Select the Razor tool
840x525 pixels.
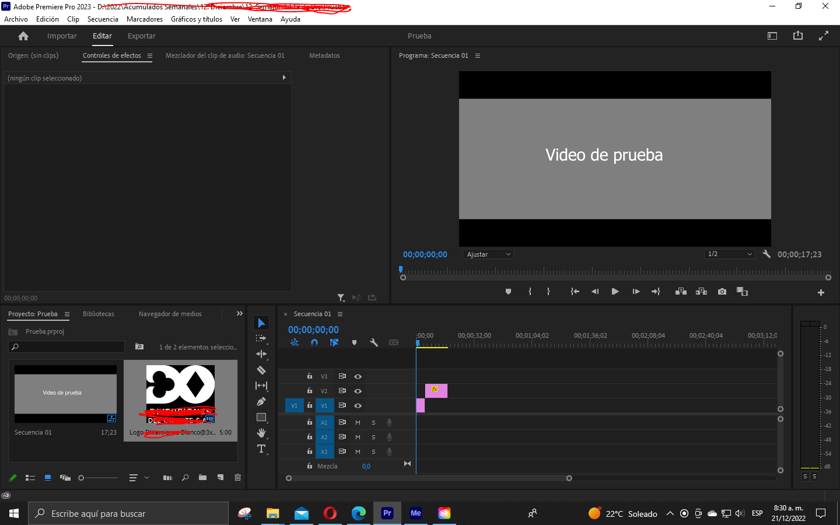click(261, 370)
